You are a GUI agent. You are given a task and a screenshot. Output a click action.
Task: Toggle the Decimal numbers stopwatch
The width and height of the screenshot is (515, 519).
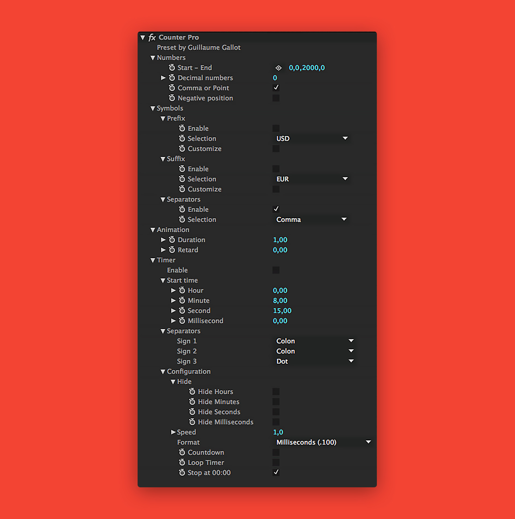point(172,78)
